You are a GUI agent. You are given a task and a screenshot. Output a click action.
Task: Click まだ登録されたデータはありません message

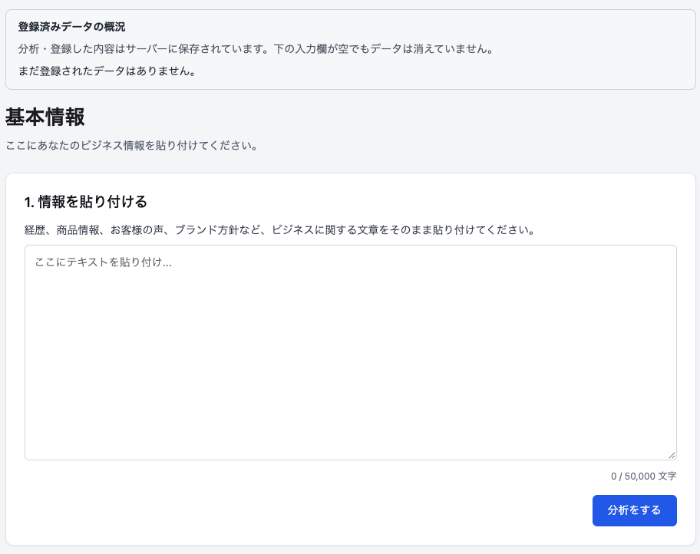pos(107,71)
